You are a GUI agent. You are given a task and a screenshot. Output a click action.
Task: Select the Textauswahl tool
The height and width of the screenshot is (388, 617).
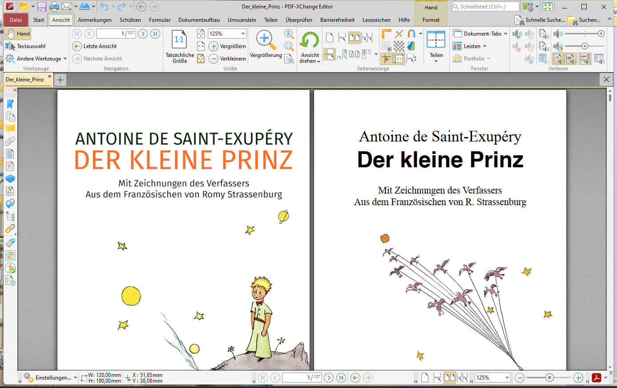(25, 46)
